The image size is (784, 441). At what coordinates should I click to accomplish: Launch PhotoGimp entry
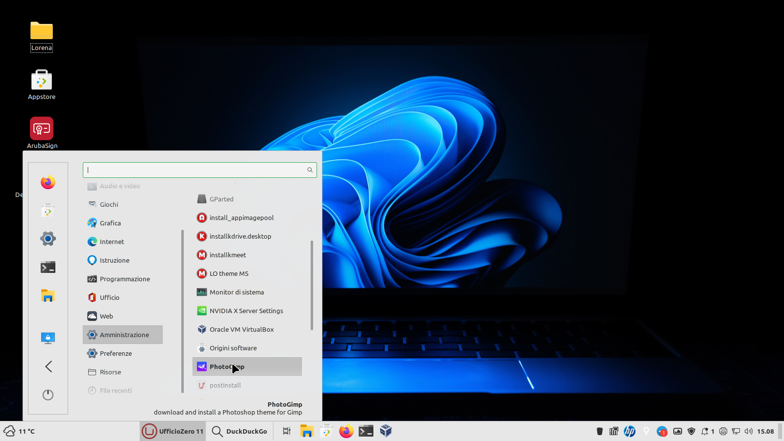[247, 367]
